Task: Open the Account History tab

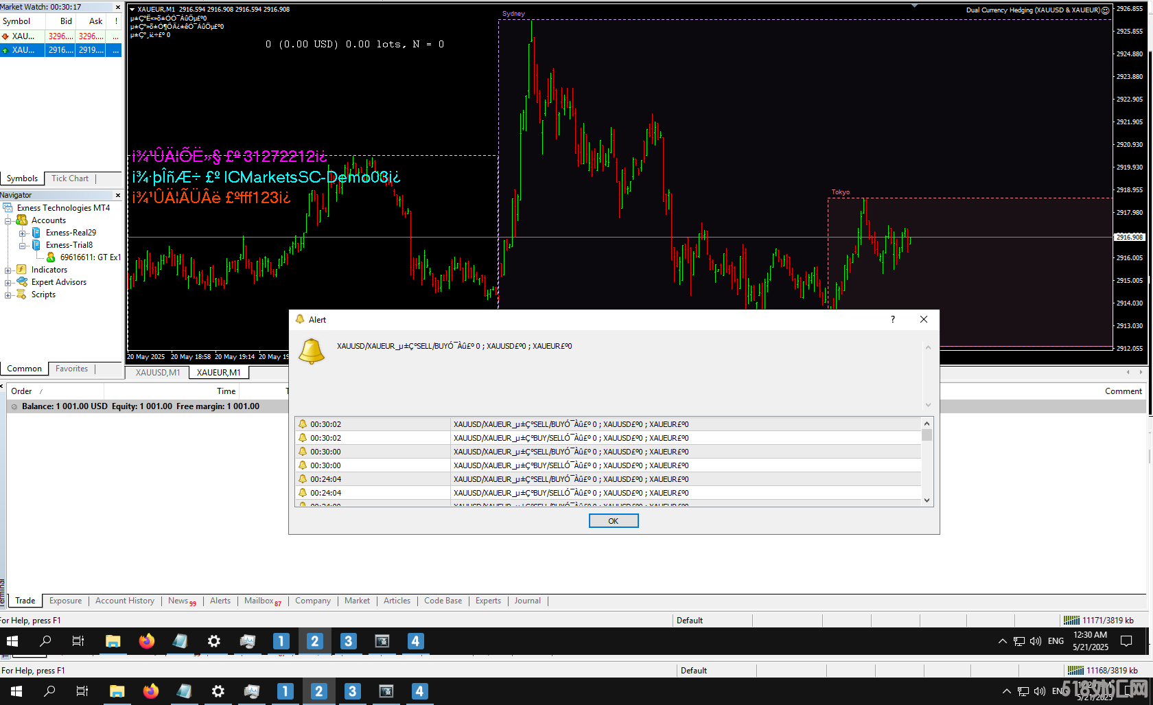Action: click(x=125, y=601)
